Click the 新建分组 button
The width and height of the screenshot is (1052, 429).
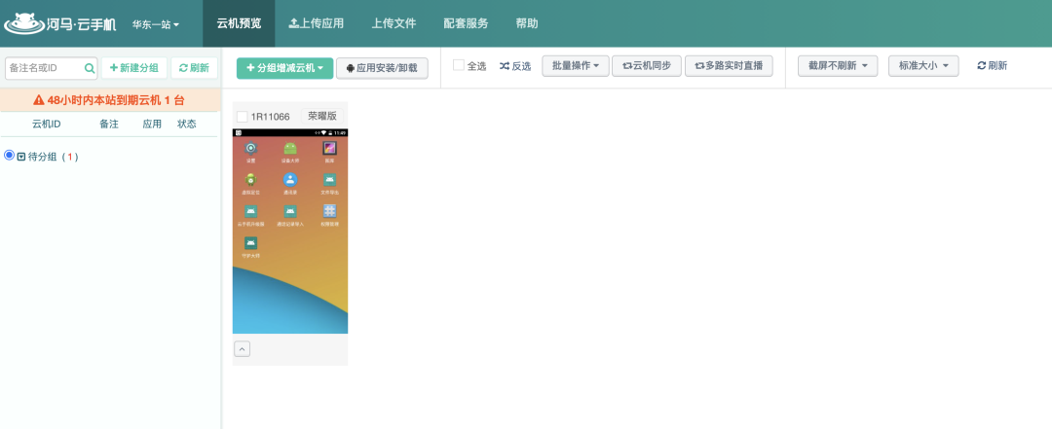tap(134, 68)
